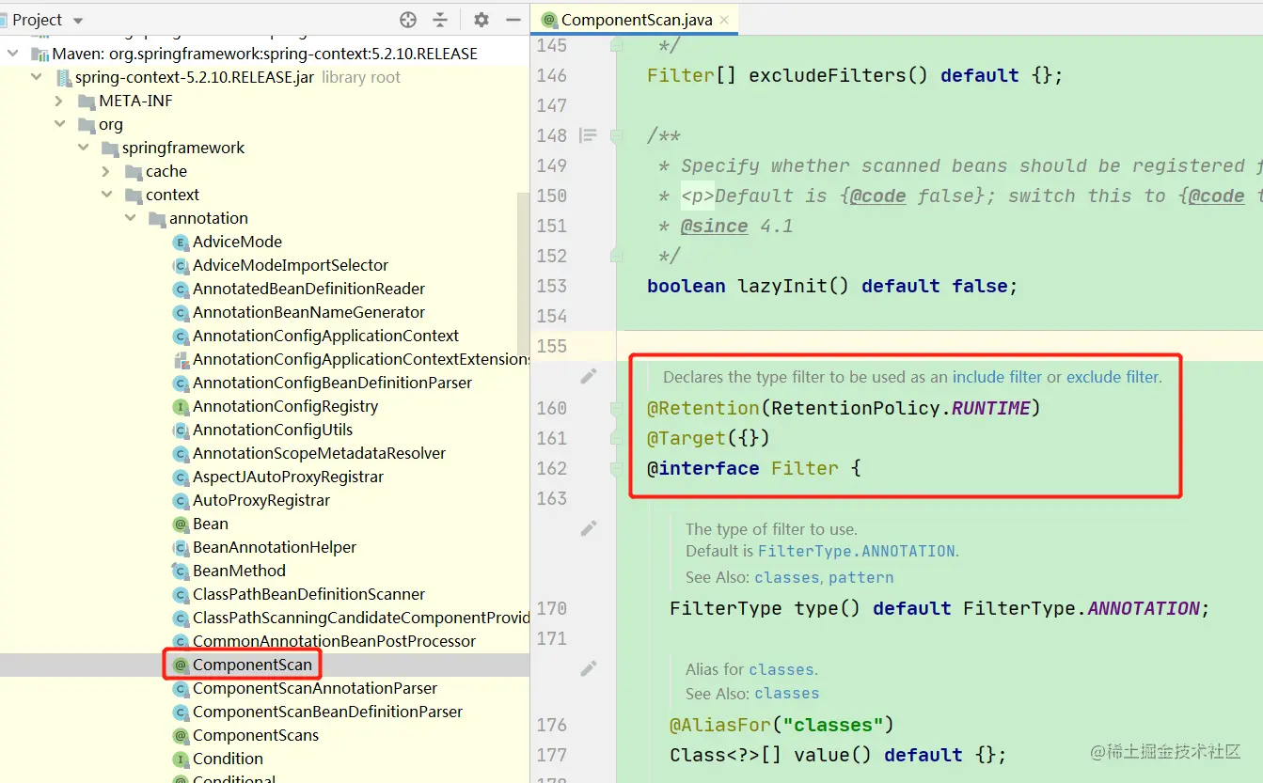1263x783 pixels.
Task: Click the ComponentScans annotation icon
Action: 182,736
